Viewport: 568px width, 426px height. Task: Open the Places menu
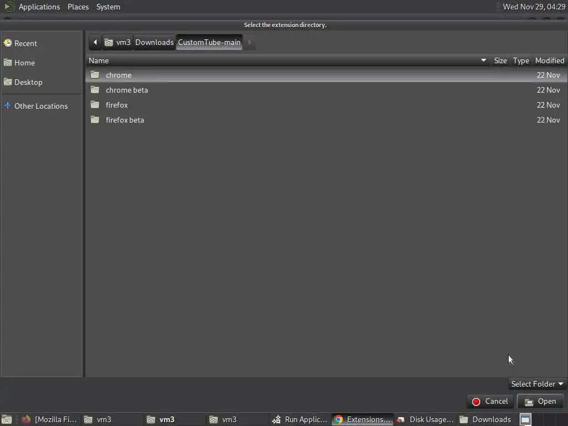78,7
